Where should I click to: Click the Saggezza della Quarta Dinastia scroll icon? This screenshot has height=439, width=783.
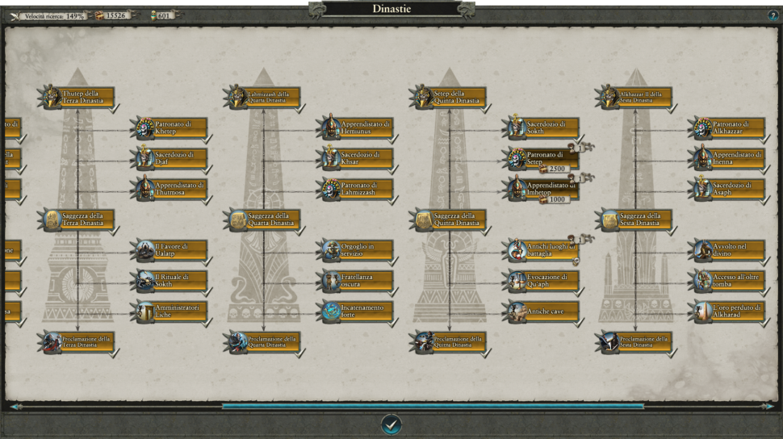click(x=239, y=219)
